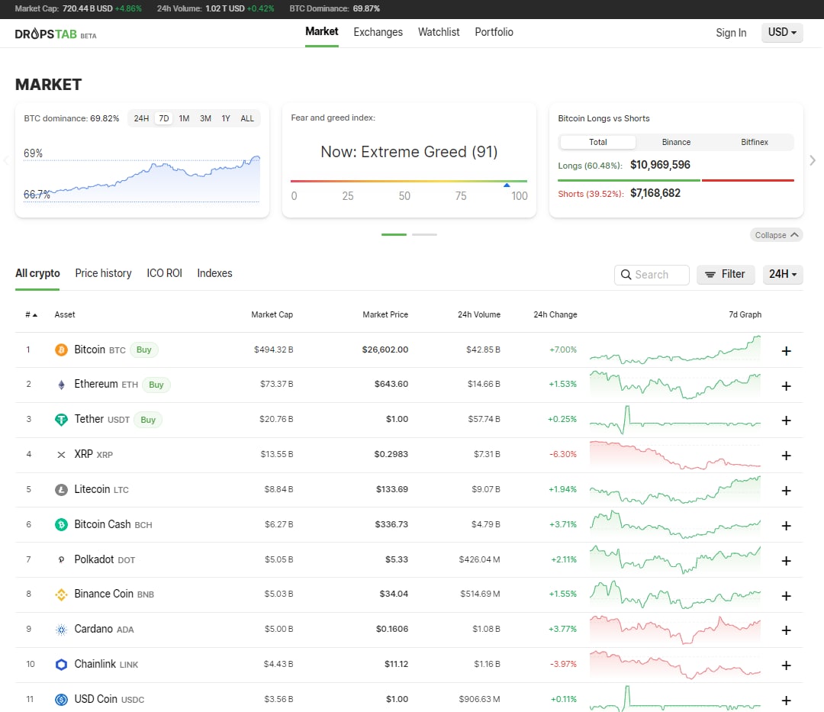Sort by Market Cap column header
The width and height of the screenshot is (824, 712).
pos(272,314)
